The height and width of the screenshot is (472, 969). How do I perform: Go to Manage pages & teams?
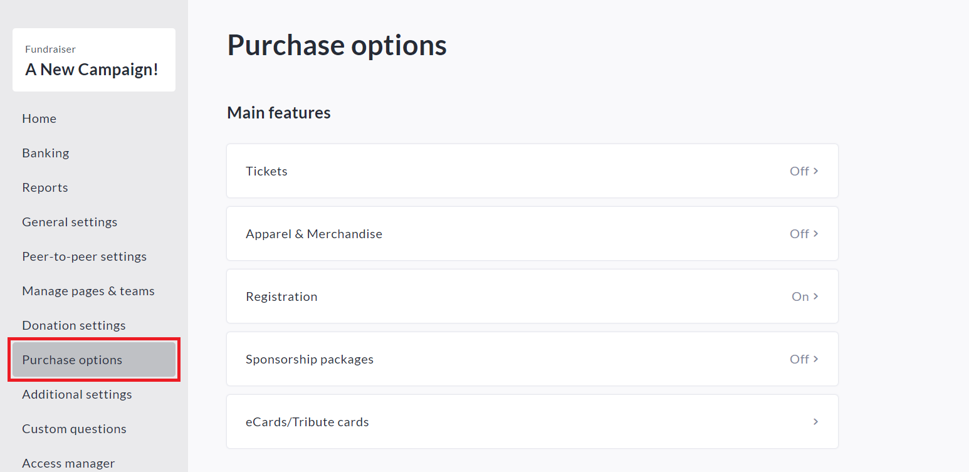click(88, 290)
